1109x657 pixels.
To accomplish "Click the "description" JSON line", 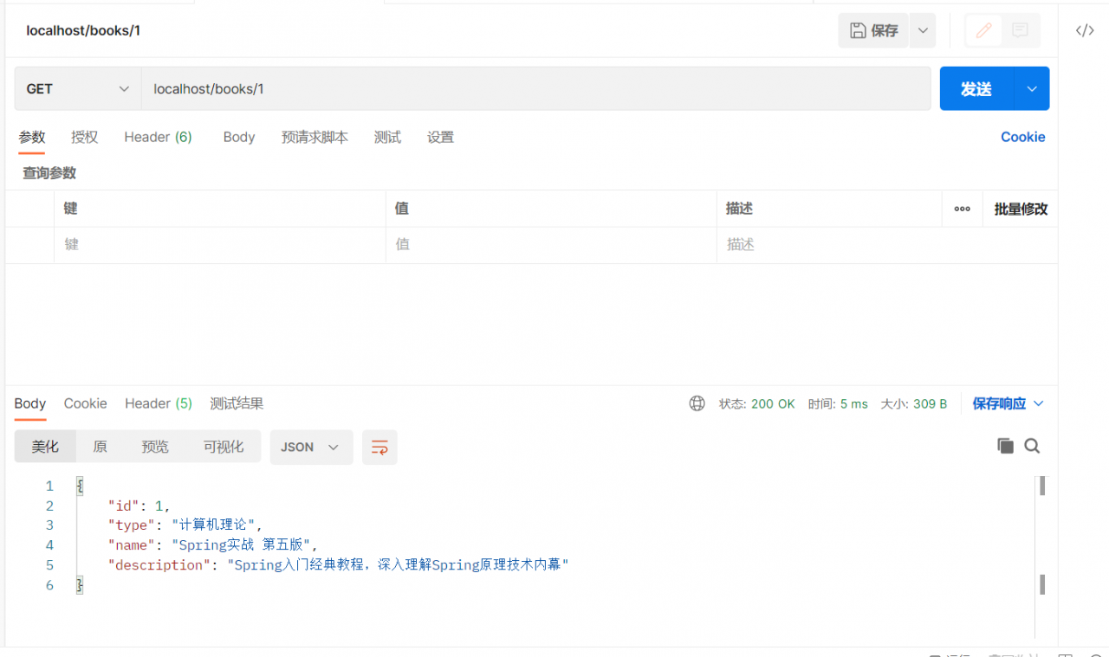I will click(338, 565).
